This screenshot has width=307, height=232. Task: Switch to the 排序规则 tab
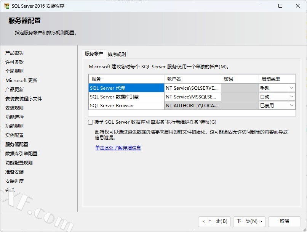click(x=117, y=54)
